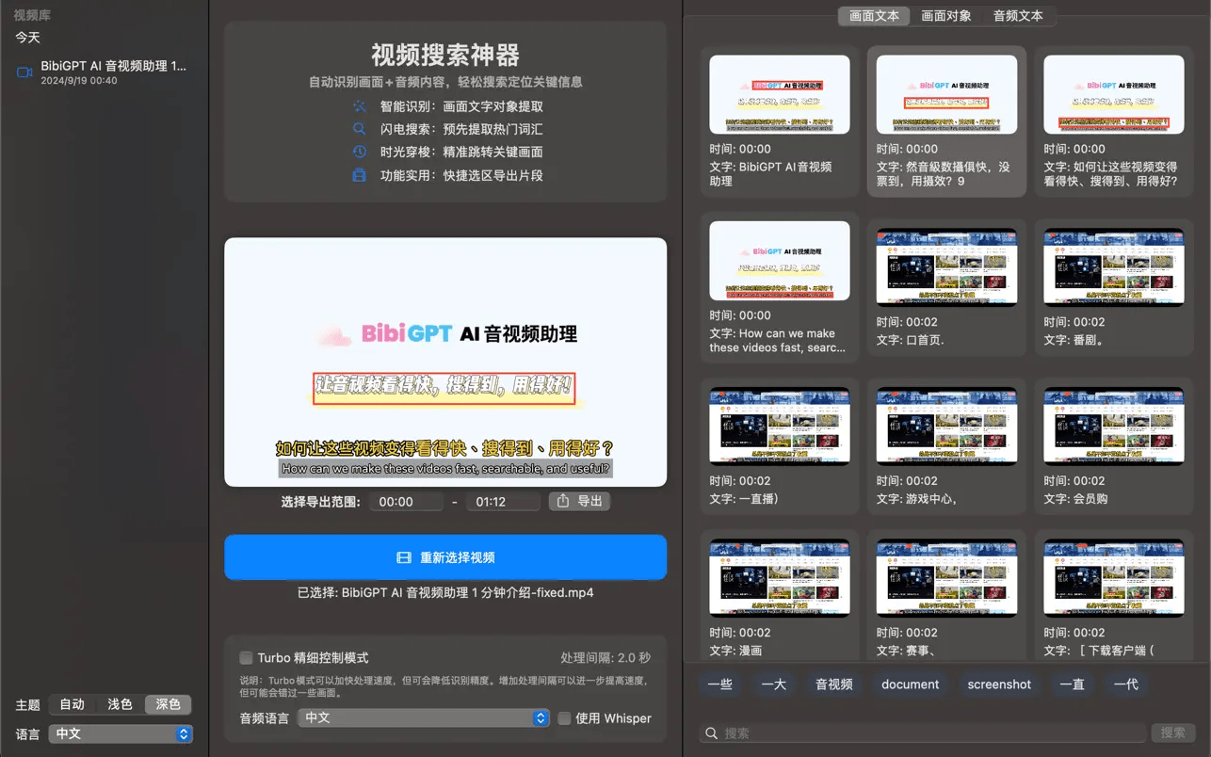1211x757 pixels.
Task: Toggle the 使用 Whisper checkbox
Action: 564,718
